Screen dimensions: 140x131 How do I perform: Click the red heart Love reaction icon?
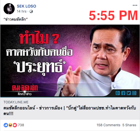click(x=15, y=125)
